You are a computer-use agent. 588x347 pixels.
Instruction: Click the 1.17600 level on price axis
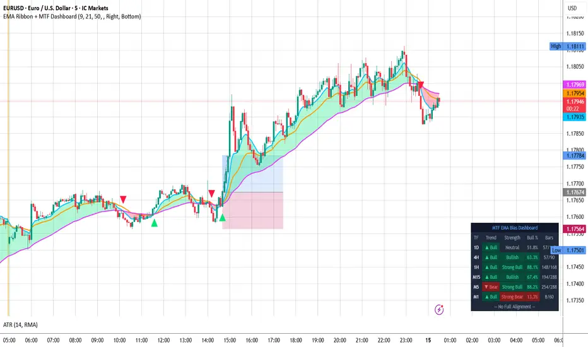(575, 217)
